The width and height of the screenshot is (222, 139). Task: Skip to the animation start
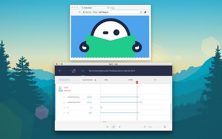click(x=107, y=127)
